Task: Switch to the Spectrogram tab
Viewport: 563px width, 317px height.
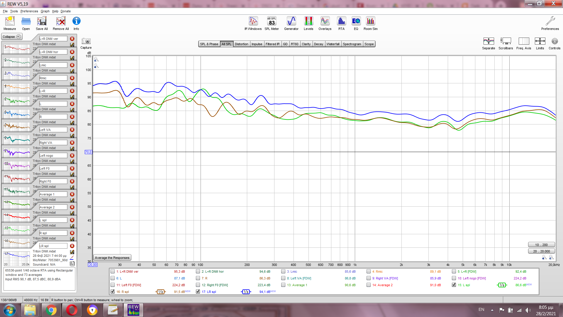Action: [x=352, y=44]
